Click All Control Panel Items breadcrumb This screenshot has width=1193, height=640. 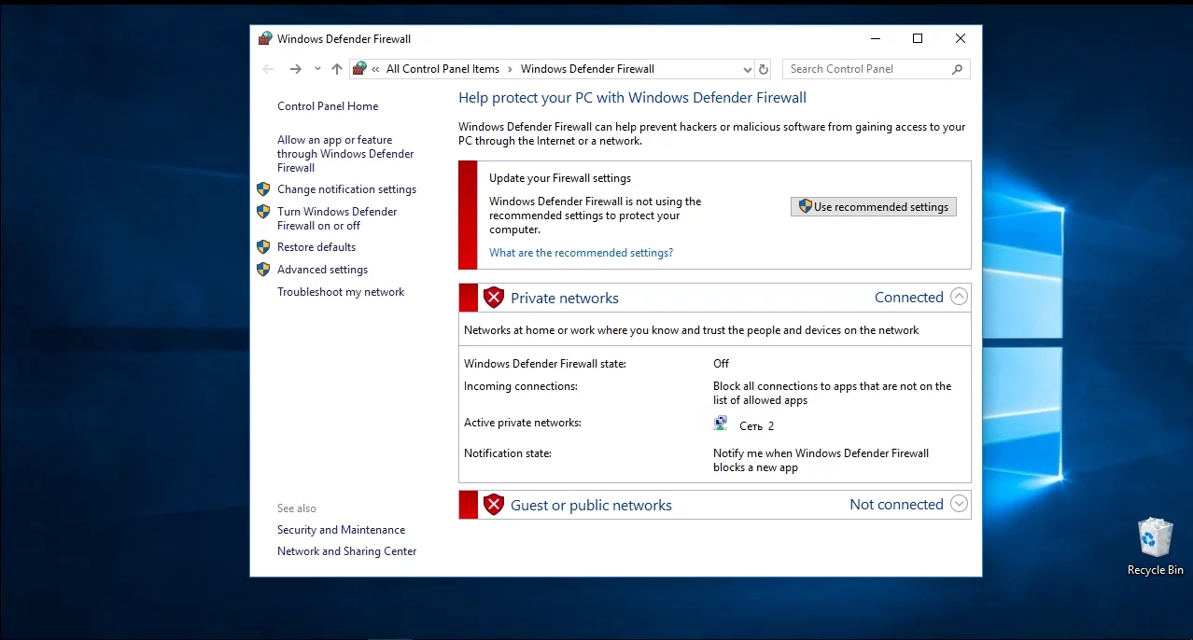coord(442,69)
